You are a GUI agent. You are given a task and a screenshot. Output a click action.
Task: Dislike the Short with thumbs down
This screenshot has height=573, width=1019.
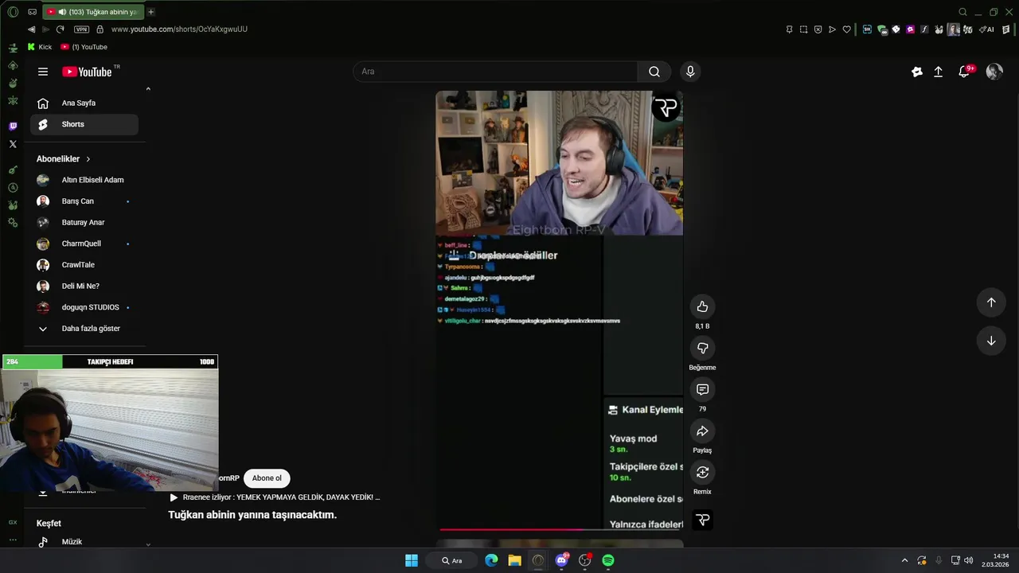click(702, 348)
